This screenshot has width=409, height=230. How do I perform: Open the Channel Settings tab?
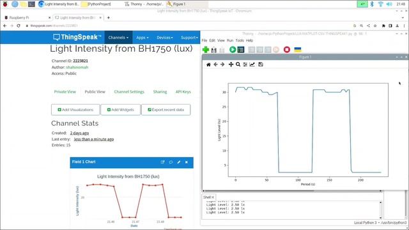[x=129, y=92]
